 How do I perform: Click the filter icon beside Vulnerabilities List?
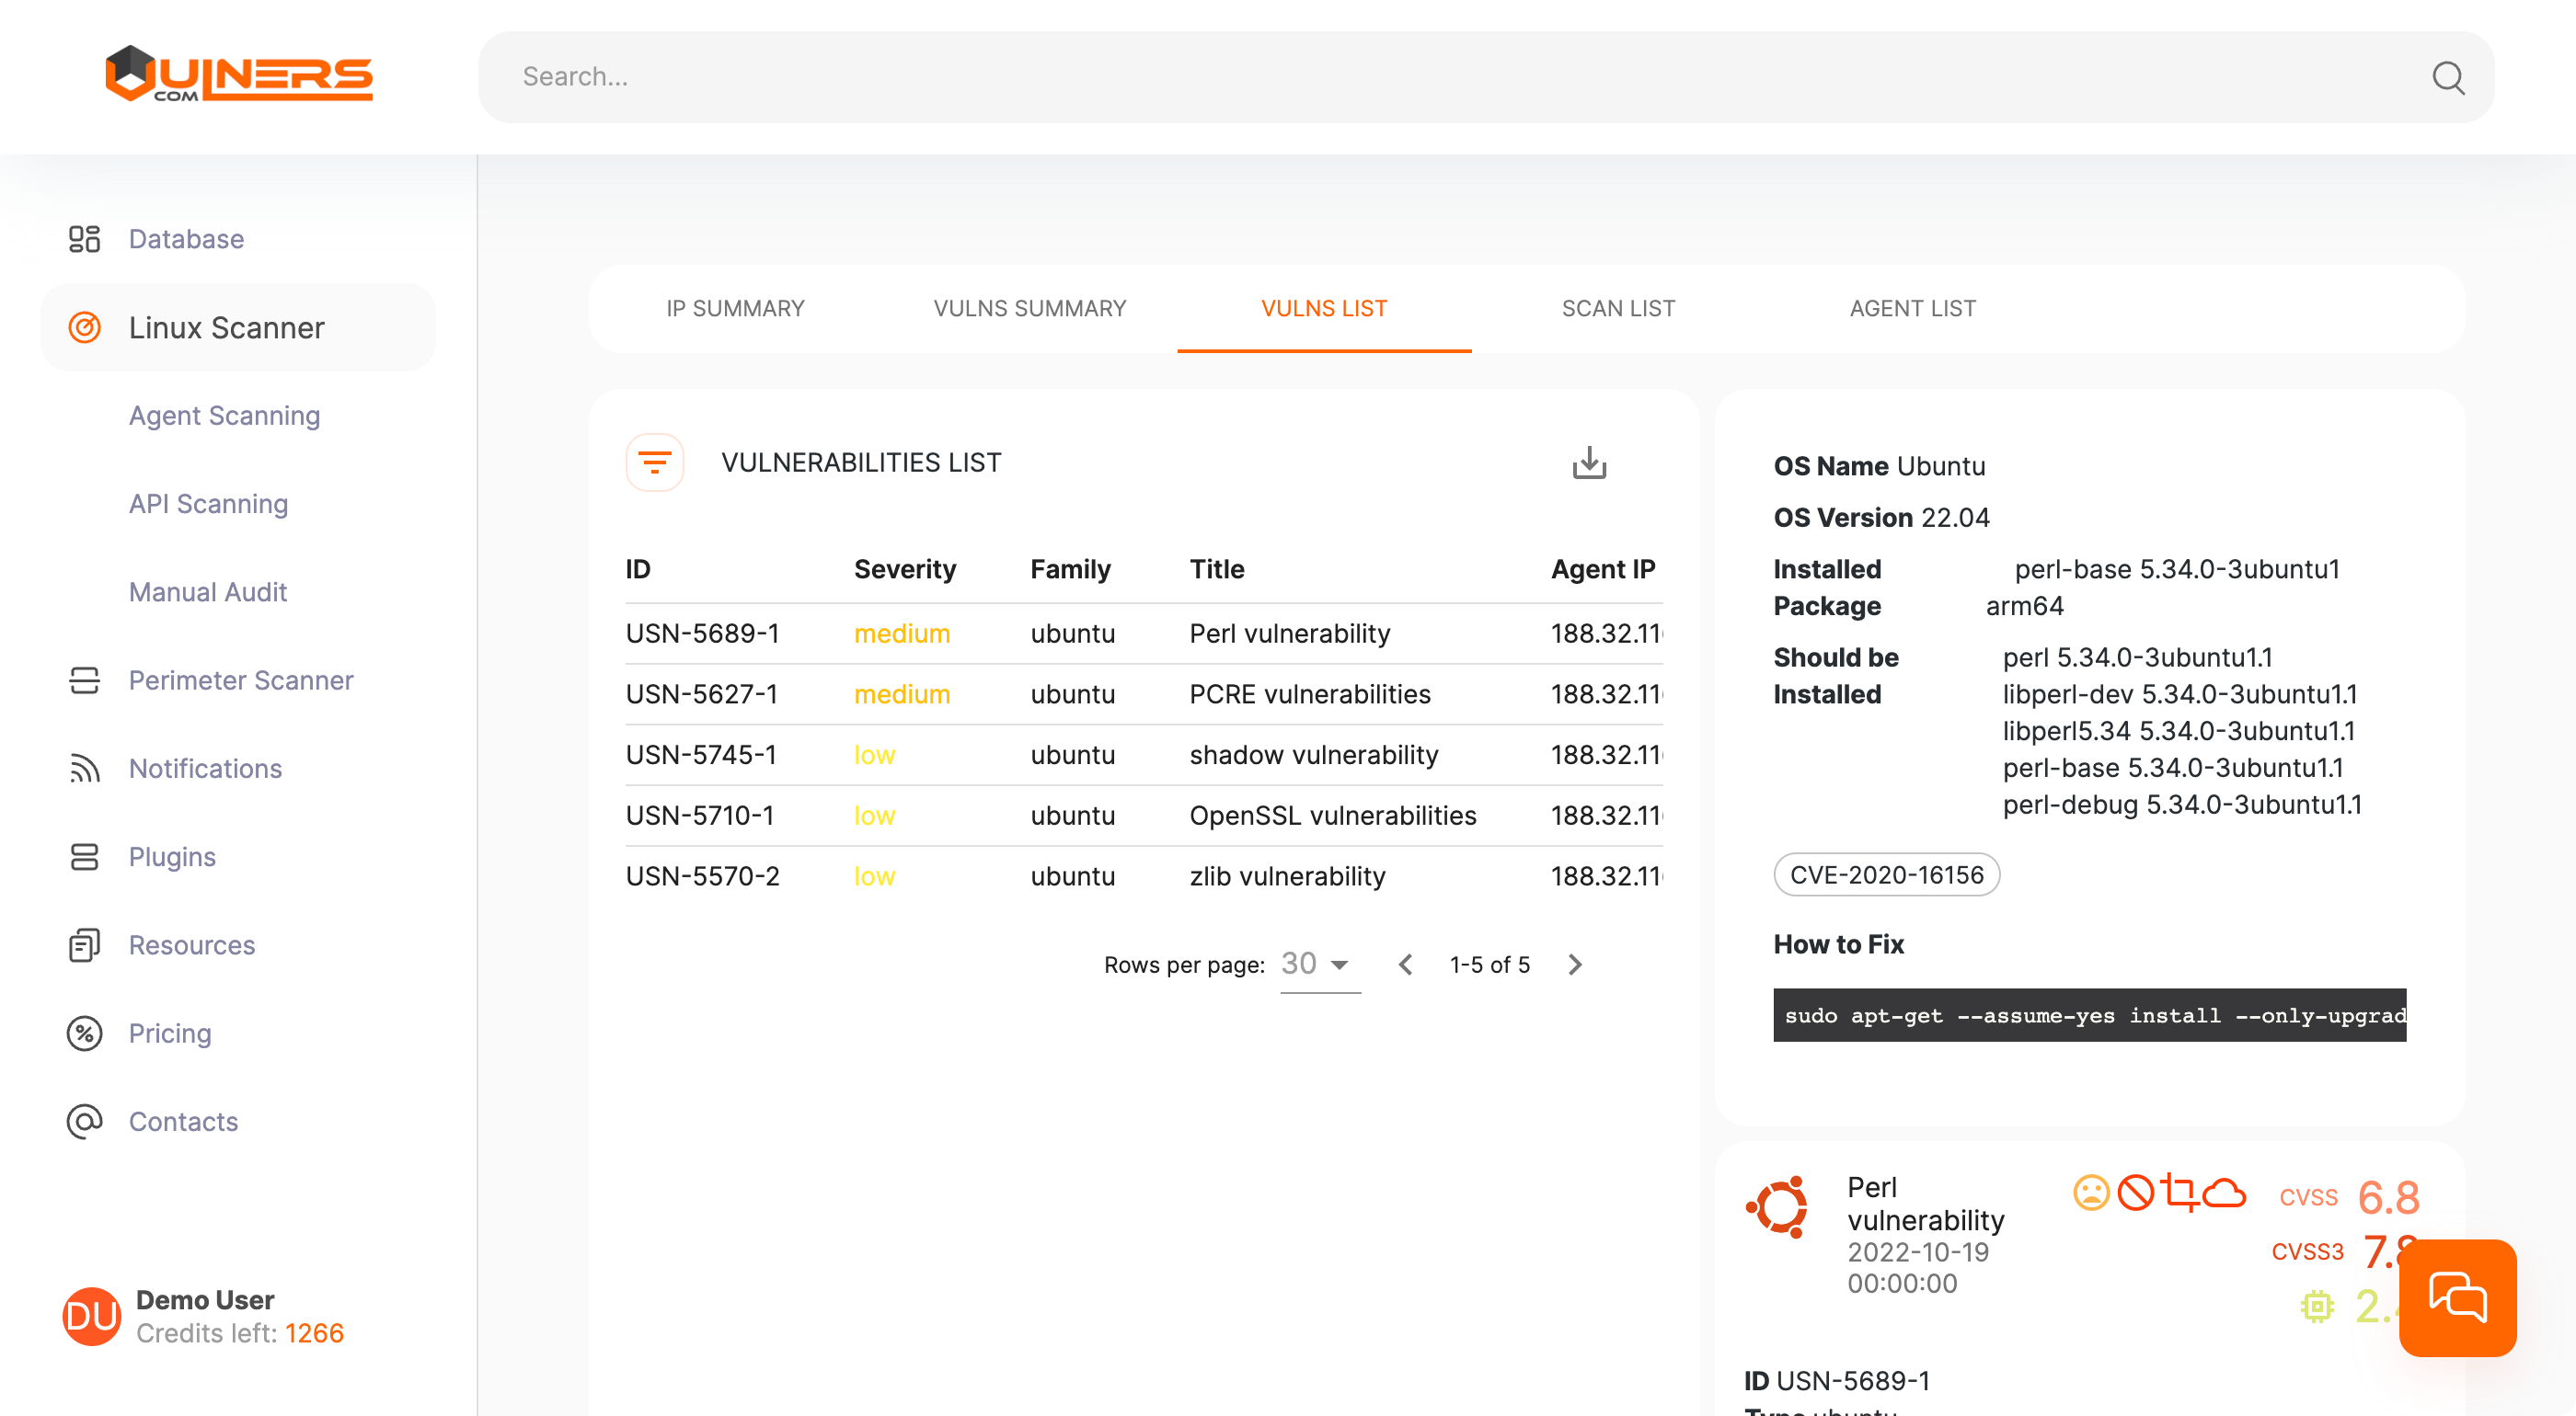(x=654, y=462)
